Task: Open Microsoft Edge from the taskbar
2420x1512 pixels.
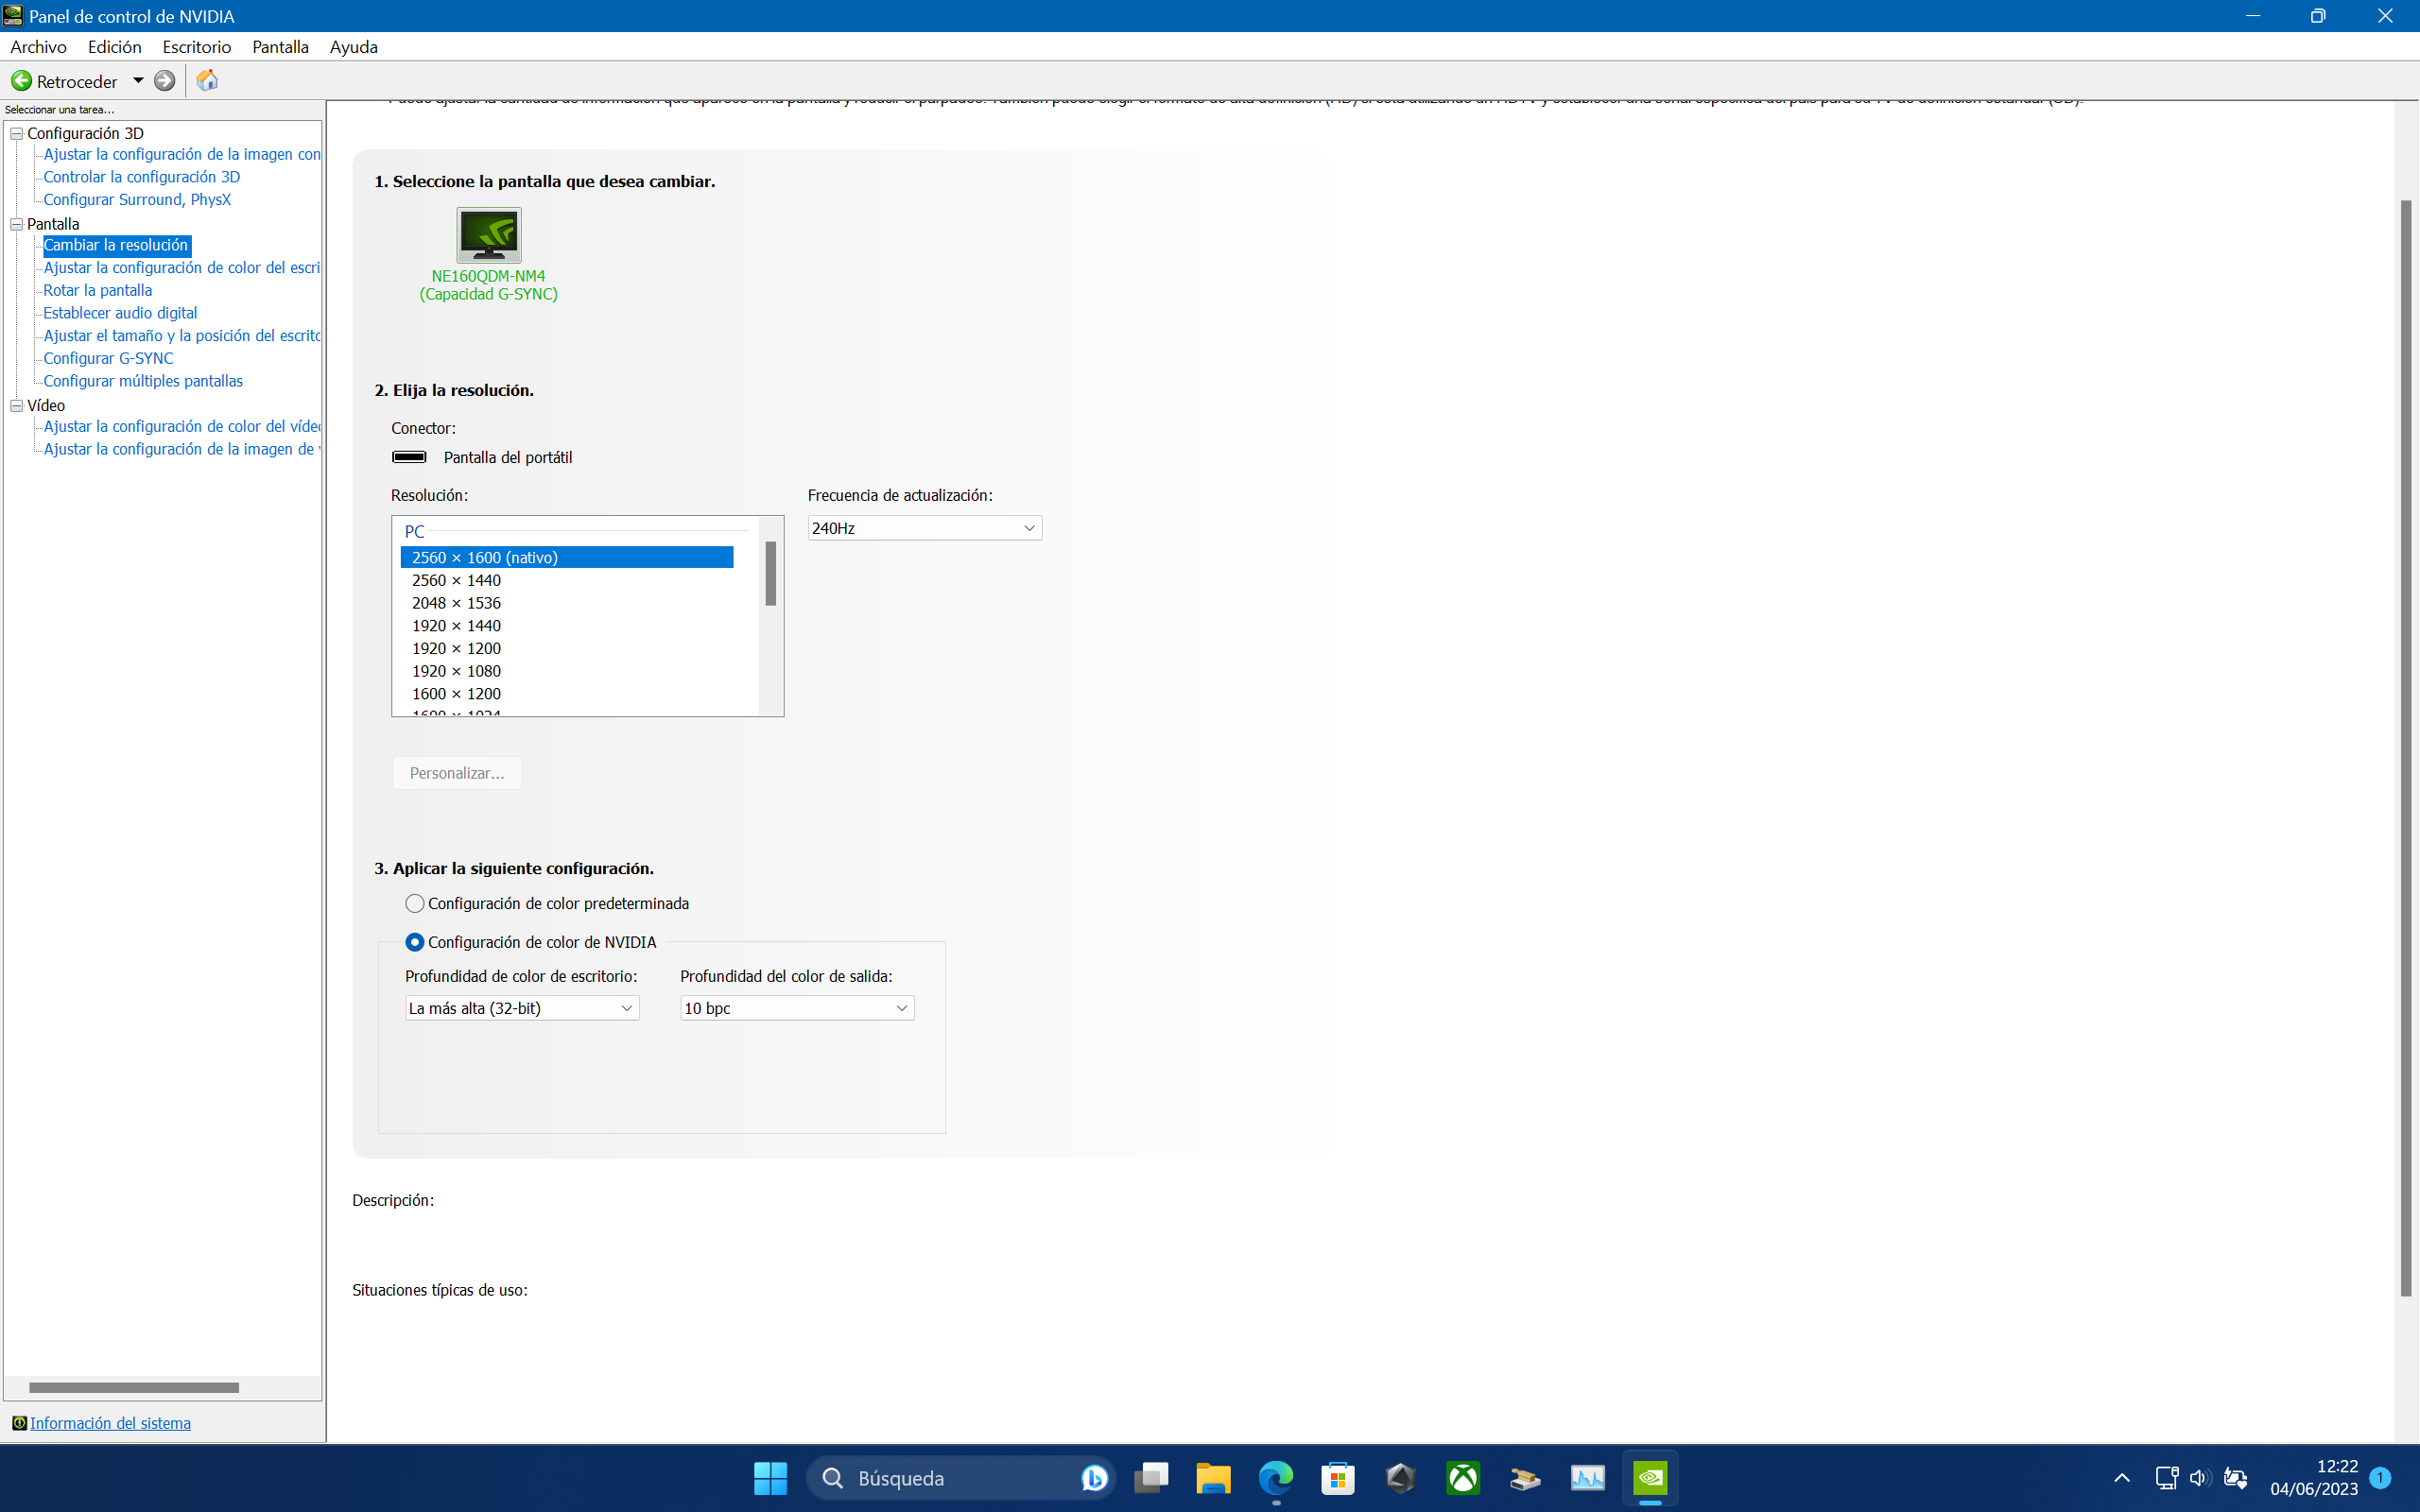Action: 1275,1478
